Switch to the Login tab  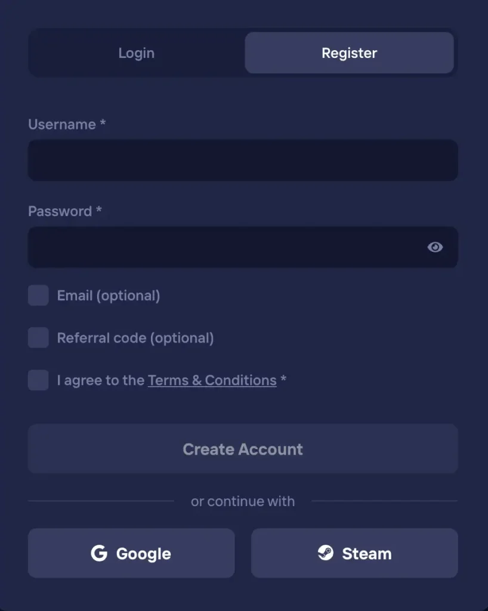(x=136, y=53)
